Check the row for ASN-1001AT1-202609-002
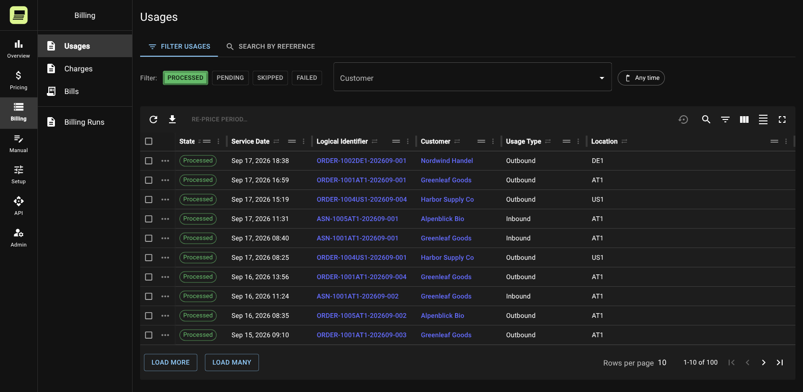 149,296
